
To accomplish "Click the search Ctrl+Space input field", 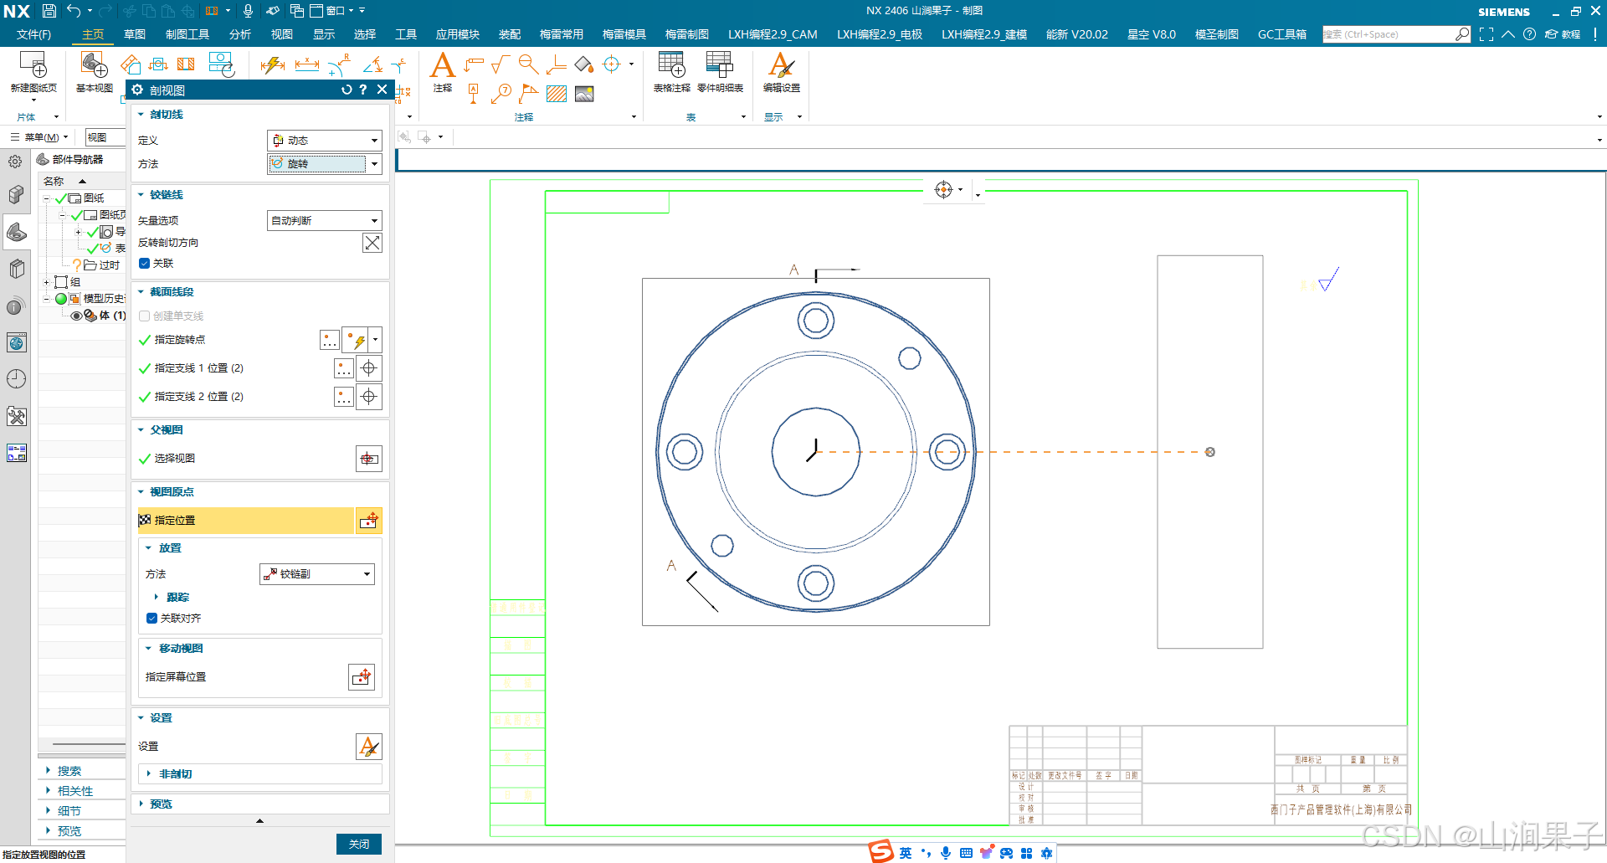I will [x=1388, y=34].
